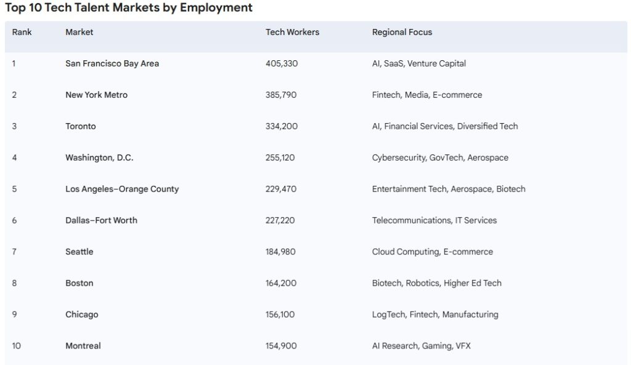This screenshot has width=631, height=365.
Task: Select the '164,200' tech workers value
Action: (x=281, y=283)
